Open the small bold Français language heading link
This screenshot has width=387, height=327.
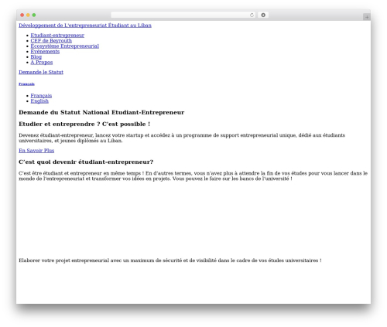click(26, 84)
